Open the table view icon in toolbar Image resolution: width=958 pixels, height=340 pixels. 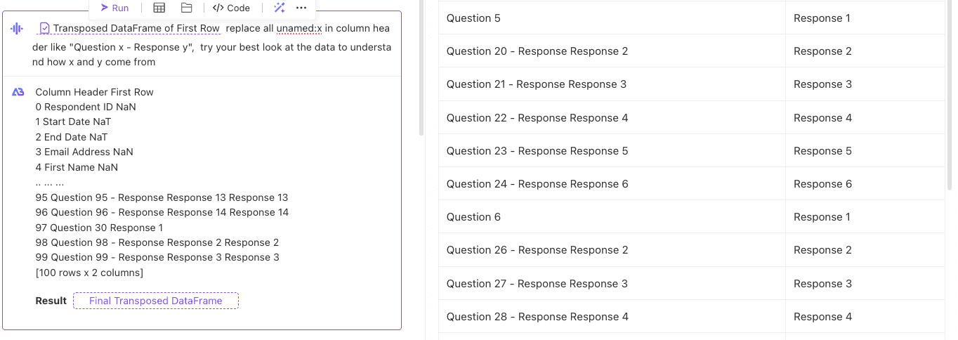click(159, 8)
